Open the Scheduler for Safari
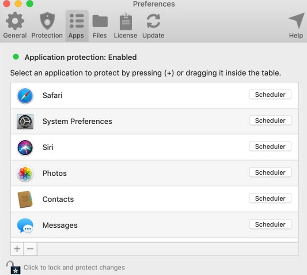This screenshot has width=307, height=275. [270, 94]
